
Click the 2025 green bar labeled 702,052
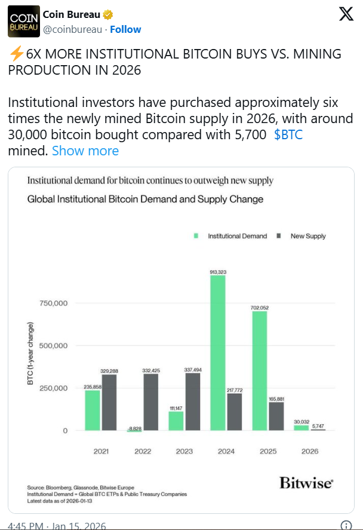point(260,370)
